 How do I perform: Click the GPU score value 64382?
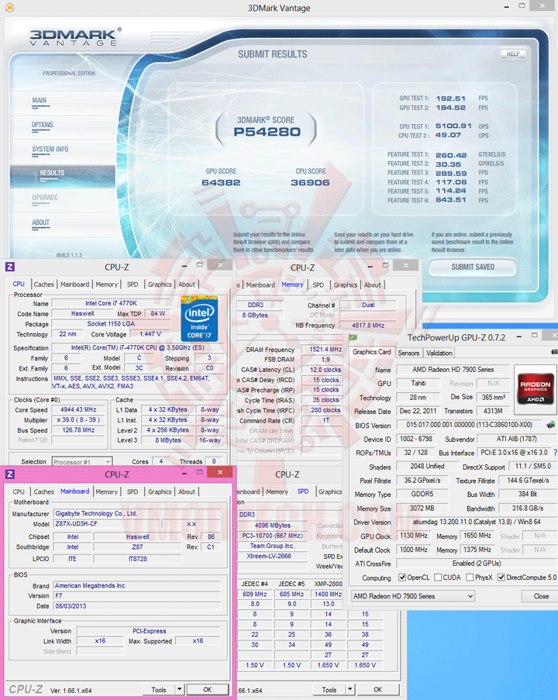pyautogui.click(x=221, y=183)
